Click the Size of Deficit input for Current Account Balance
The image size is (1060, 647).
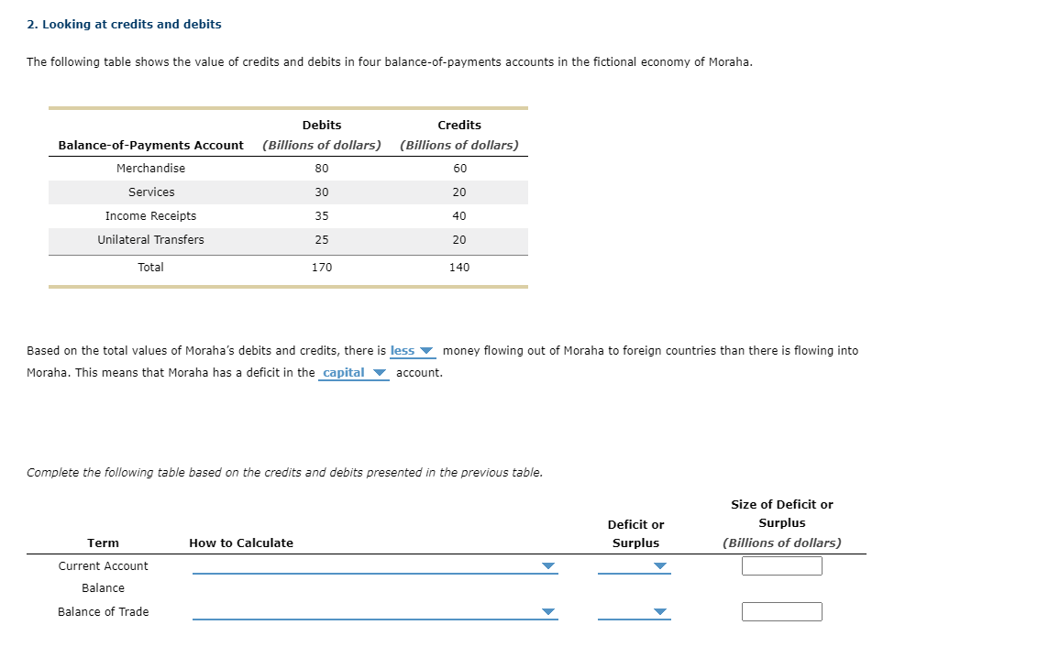(781, 565)
